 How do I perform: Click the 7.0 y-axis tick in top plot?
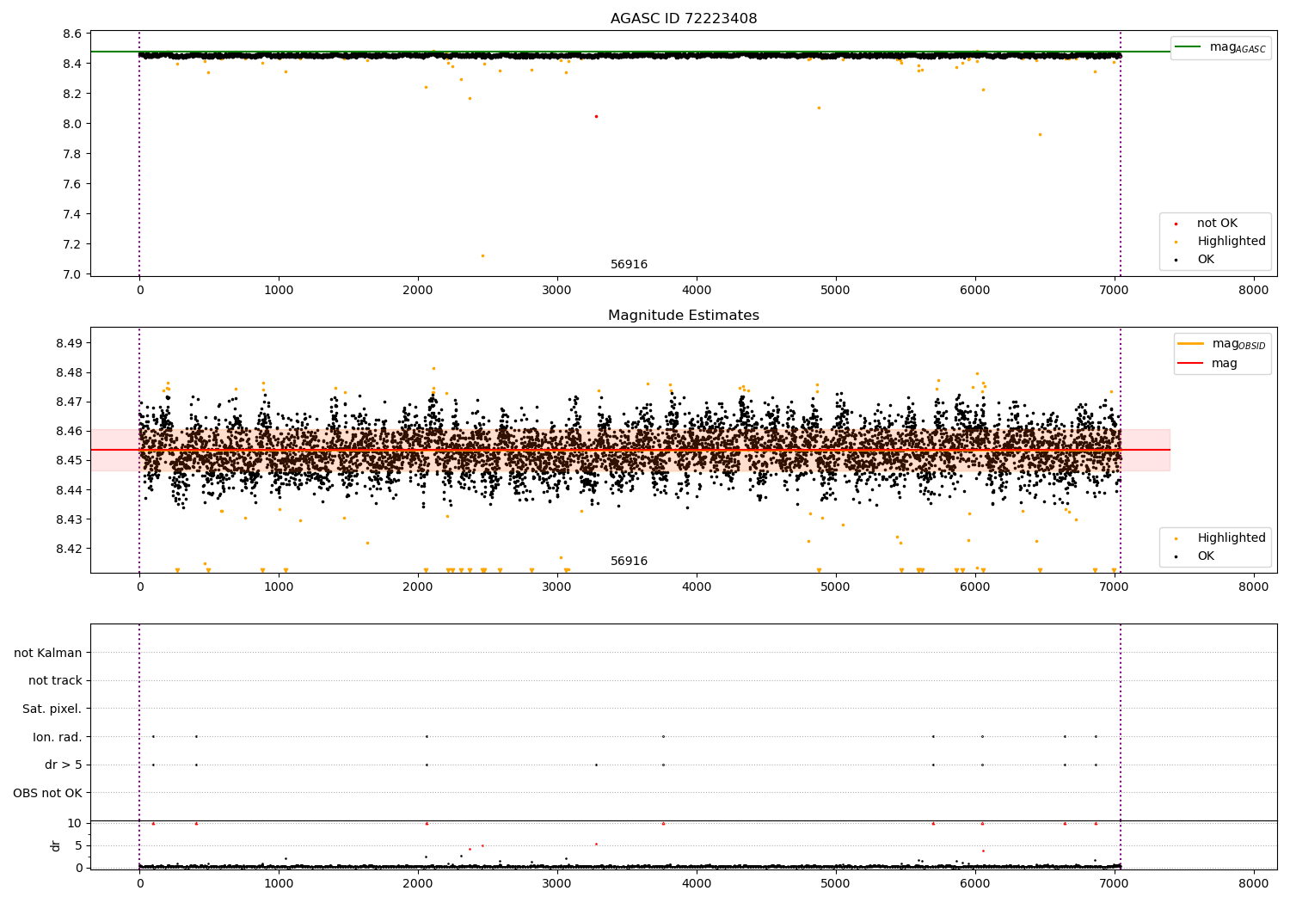(x=72, y=274)
